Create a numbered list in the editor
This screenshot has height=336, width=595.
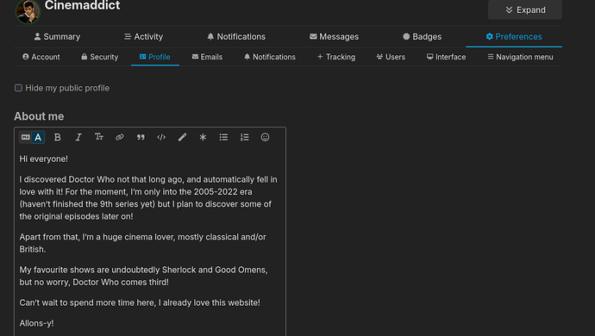pos(244,137)
